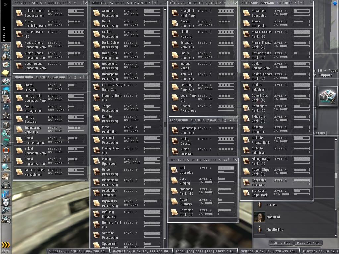Image resolution: width=339 pixels, height=254 pixels.
Task: Open Mechanic window options asterisk menu
Action: [x=220, y=160]
